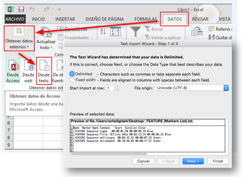Screen dimensions: 242x177
Task: Select the Delimited radio button
Action: (72, 74)
